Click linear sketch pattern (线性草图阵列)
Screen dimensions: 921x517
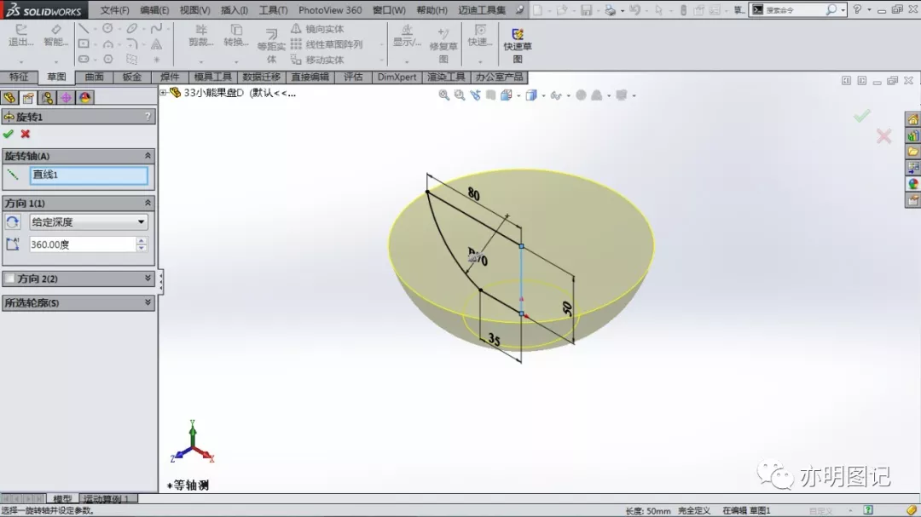pos(327,44)
